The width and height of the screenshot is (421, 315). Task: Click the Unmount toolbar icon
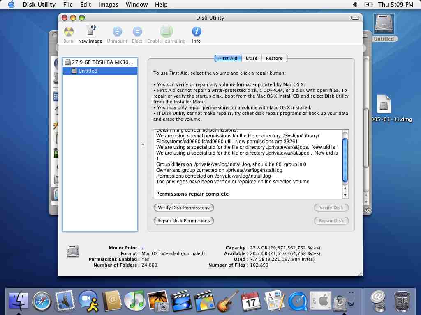(x=117, y=32)
